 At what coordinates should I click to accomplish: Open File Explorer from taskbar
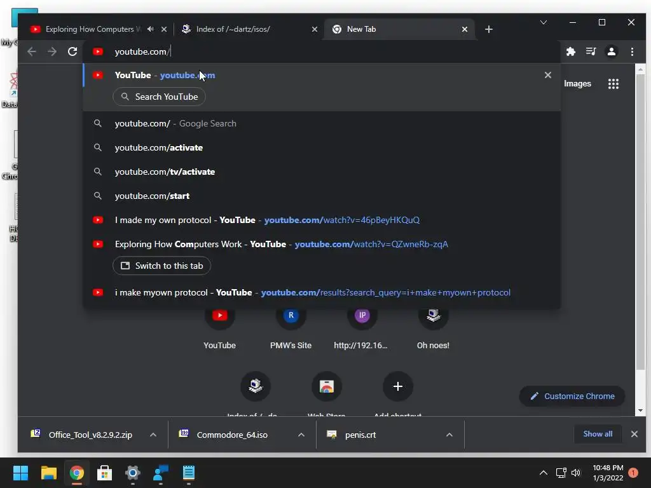[48, 473]
